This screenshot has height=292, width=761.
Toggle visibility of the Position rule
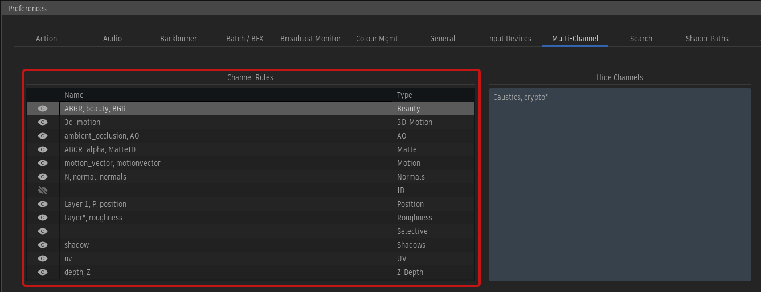click(43, 204)
